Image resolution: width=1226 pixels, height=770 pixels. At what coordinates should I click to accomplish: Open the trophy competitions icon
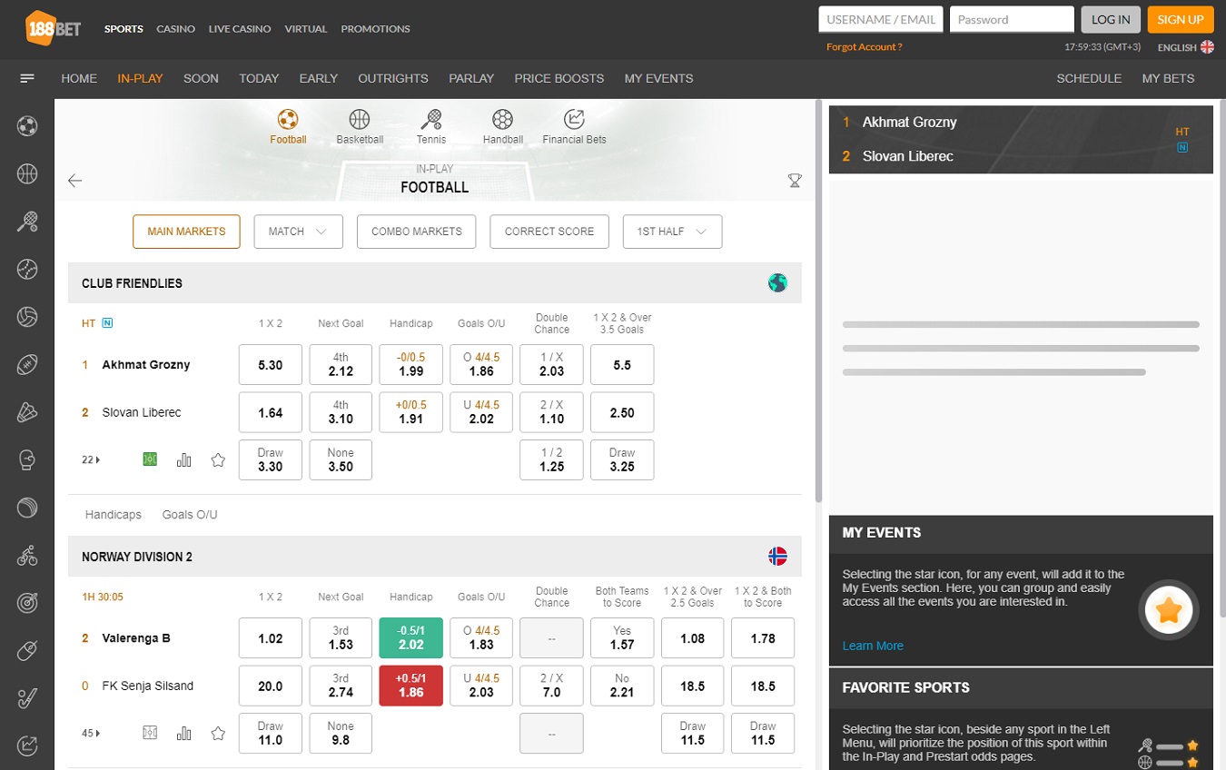coord(795,181)
